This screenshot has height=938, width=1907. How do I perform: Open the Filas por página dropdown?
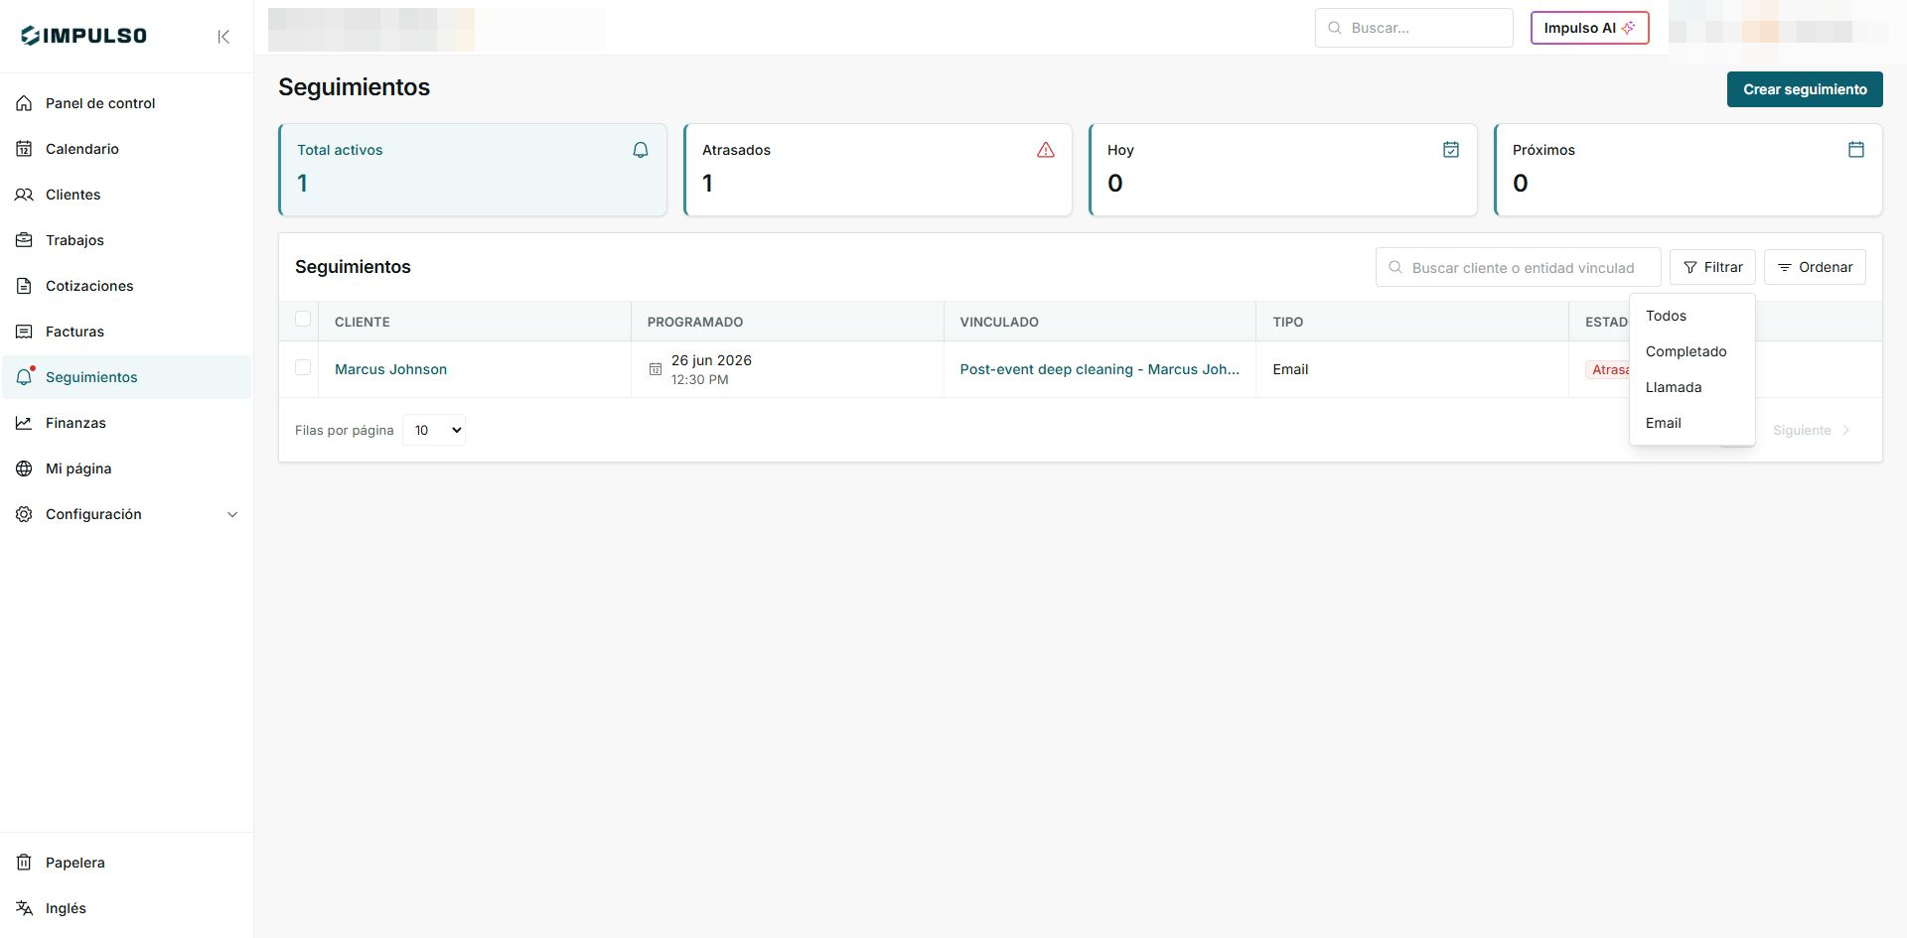[434, 430]
